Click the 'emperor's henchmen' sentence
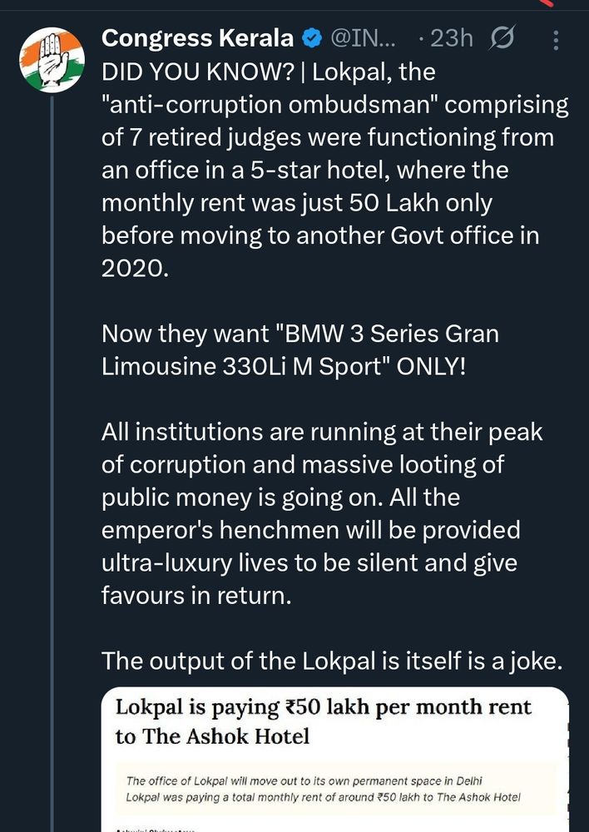Viewport: 589px width, 832px height. pyautogui.click(x=310, y=529)
